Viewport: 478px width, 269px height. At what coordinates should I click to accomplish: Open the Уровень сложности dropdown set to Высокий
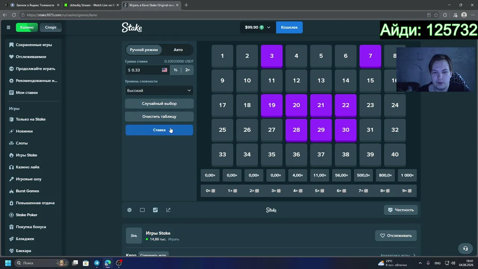tap(159, 90)
